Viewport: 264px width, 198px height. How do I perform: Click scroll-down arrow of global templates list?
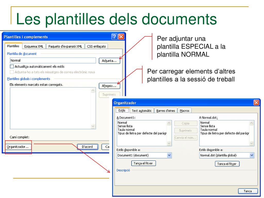[x=93, y=126]
